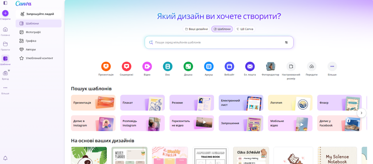This screenshot has width=373, height=164.
Task: Open the Резюме template category card
Action: [x=191, y=103]
